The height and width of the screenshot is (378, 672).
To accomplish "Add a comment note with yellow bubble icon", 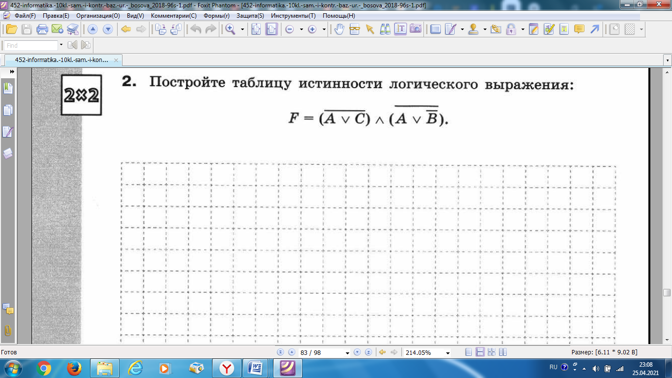I will click(x=580, y=29).
